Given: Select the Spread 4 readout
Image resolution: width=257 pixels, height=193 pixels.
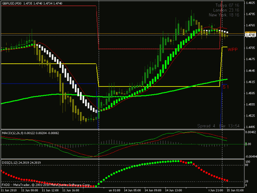Looking at the screenshot, I should [x=206, y=126].
